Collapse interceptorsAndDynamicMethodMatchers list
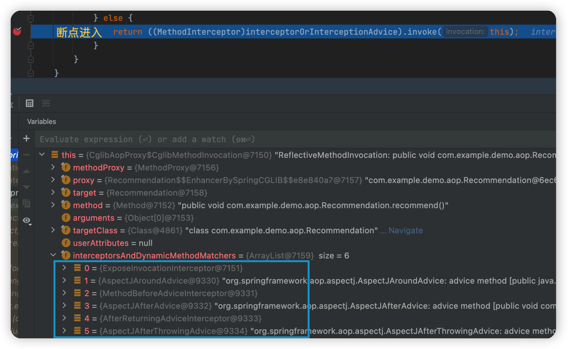568x349 pixels. [x=53, y=255]
